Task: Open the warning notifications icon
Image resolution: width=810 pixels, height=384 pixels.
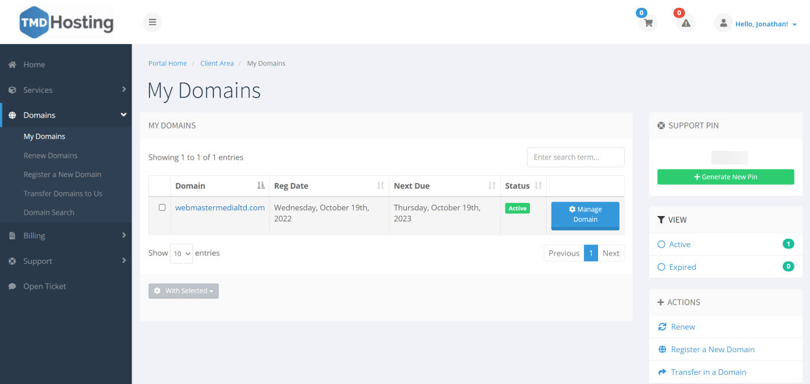Action: click(686, 23)
